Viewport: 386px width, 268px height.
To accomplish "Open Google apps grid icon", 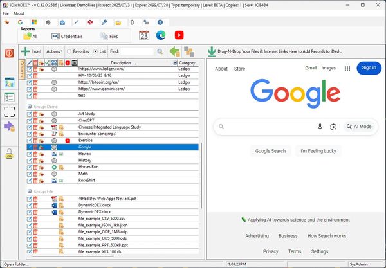I will pyautogui.click(x=347, y=68).
